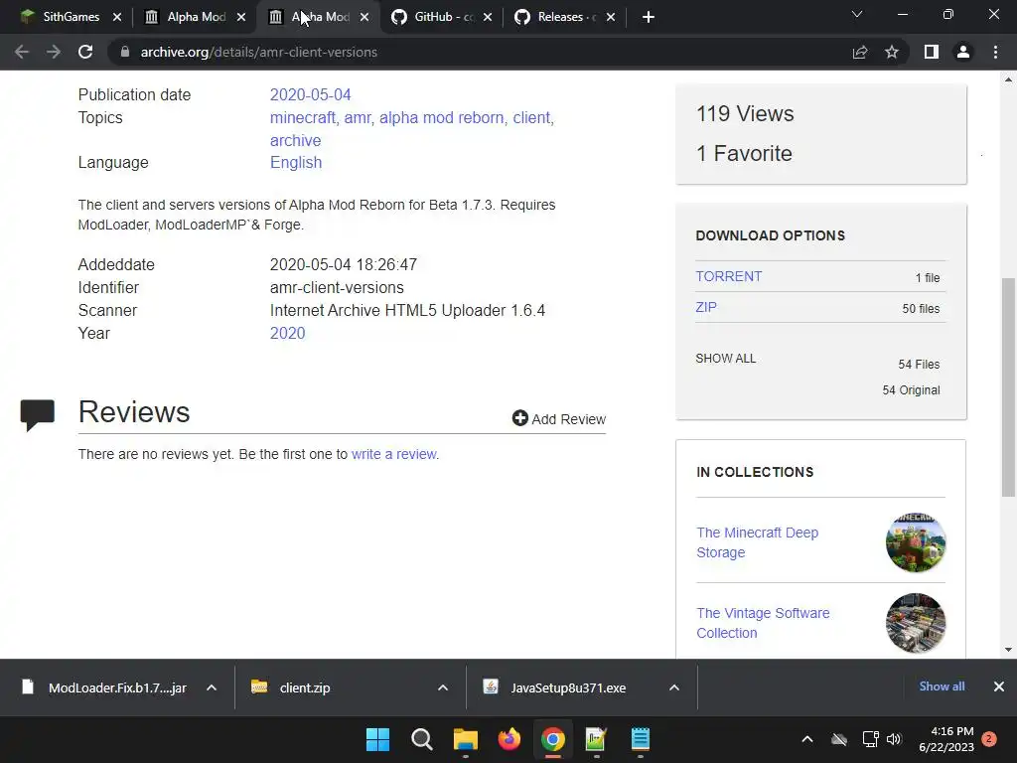Share this page icon
This screenshot has width=1017, height=763.
tap(860, 52)
